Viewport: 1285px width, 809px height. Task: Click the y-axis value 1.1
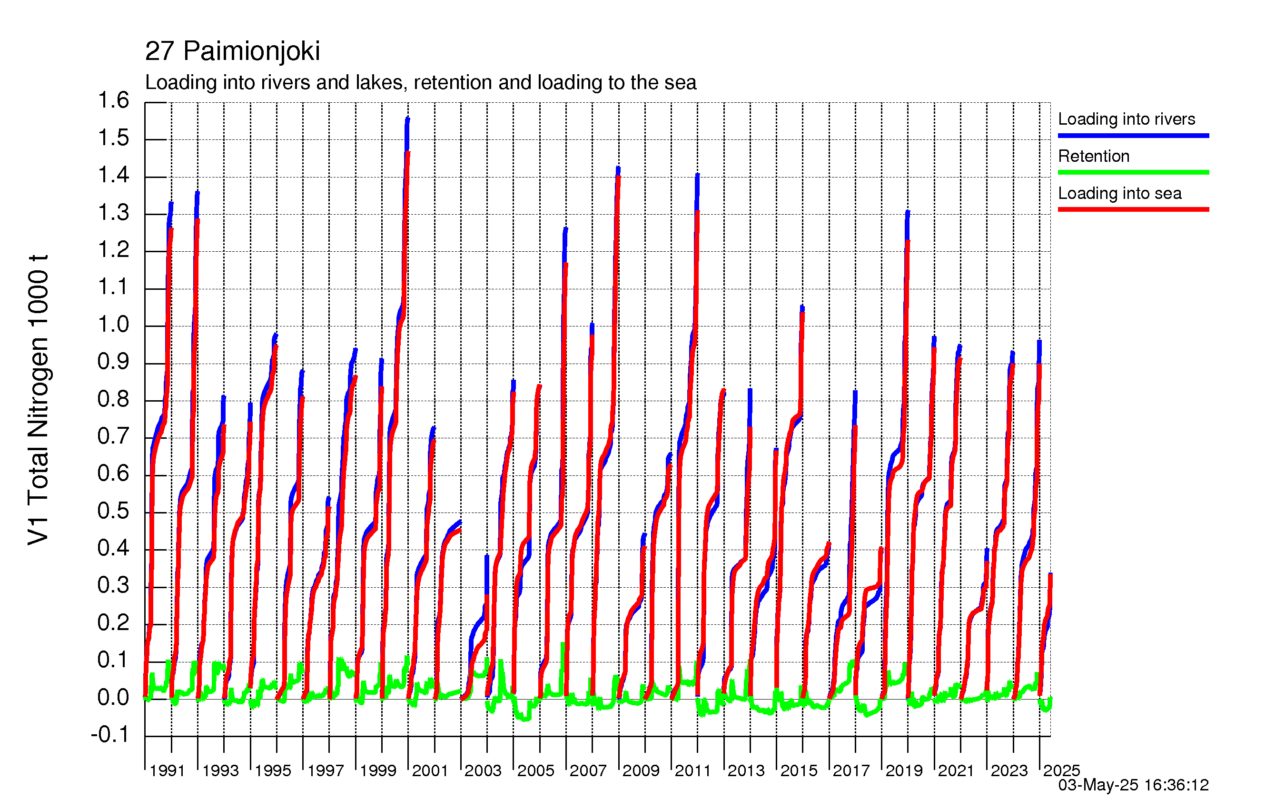(x=113, y=287)
